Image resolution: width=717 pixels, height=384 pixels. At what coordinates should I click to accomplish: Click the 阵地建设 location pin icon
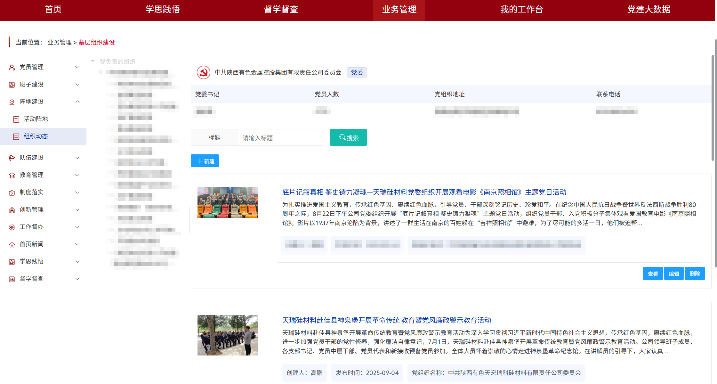click(x=12, y=102)
